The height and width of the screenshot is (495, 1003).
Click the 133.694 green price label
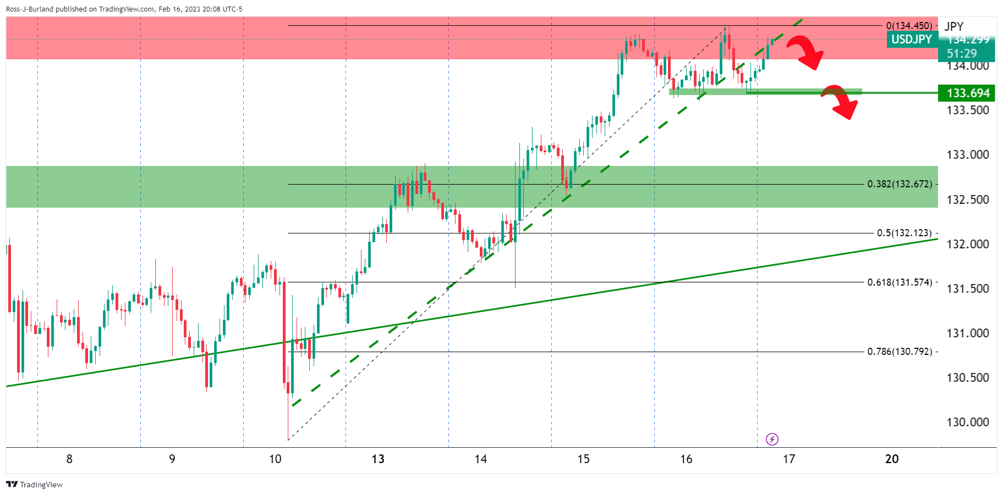968,93
